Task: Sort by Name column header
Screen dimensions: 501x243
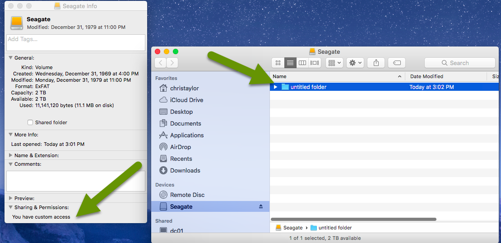Action: pyautogui.click(x=337, y=76)
